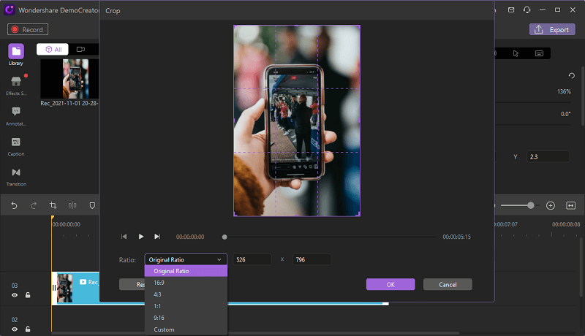This screenshot has height=336, width=585.
Task: Jump to previous frame in Crop preview
Action: coord(124,237)
